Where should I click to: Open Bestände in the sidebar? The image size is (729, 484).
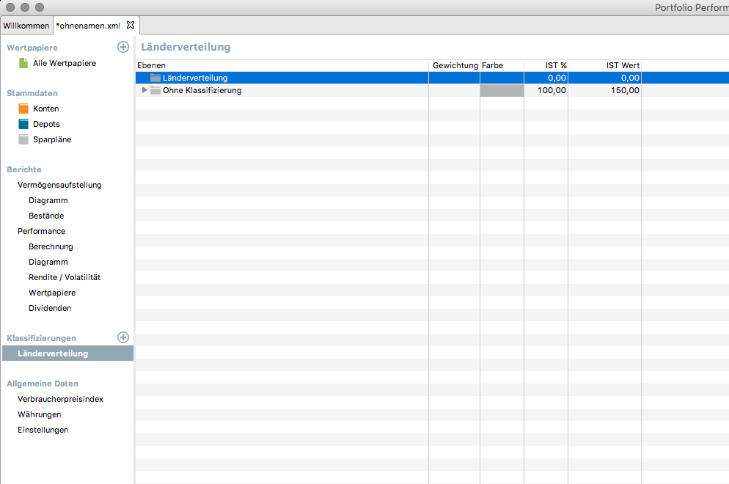pyautogui.click(x=46, y=216)
